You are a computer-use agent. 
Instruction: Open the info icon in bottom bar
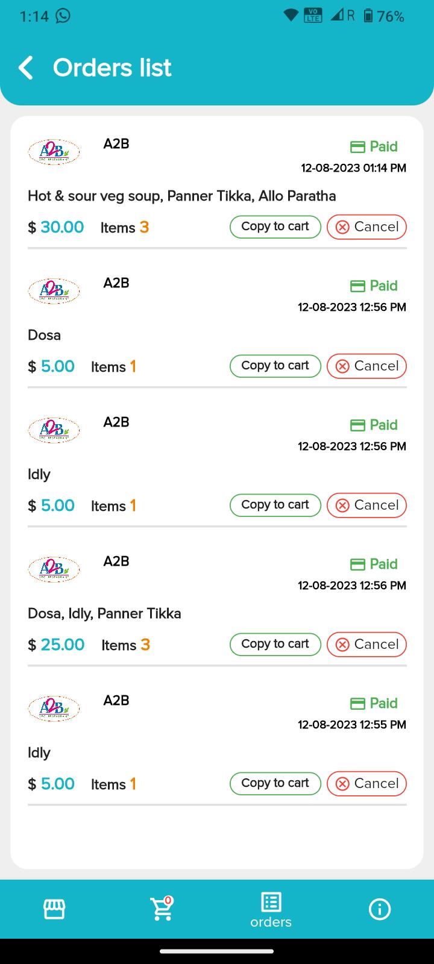[379, 909]
